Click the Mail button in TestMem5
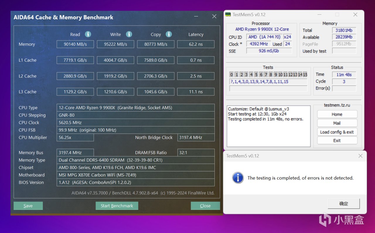The image size is (375, 233). [337, 123]
